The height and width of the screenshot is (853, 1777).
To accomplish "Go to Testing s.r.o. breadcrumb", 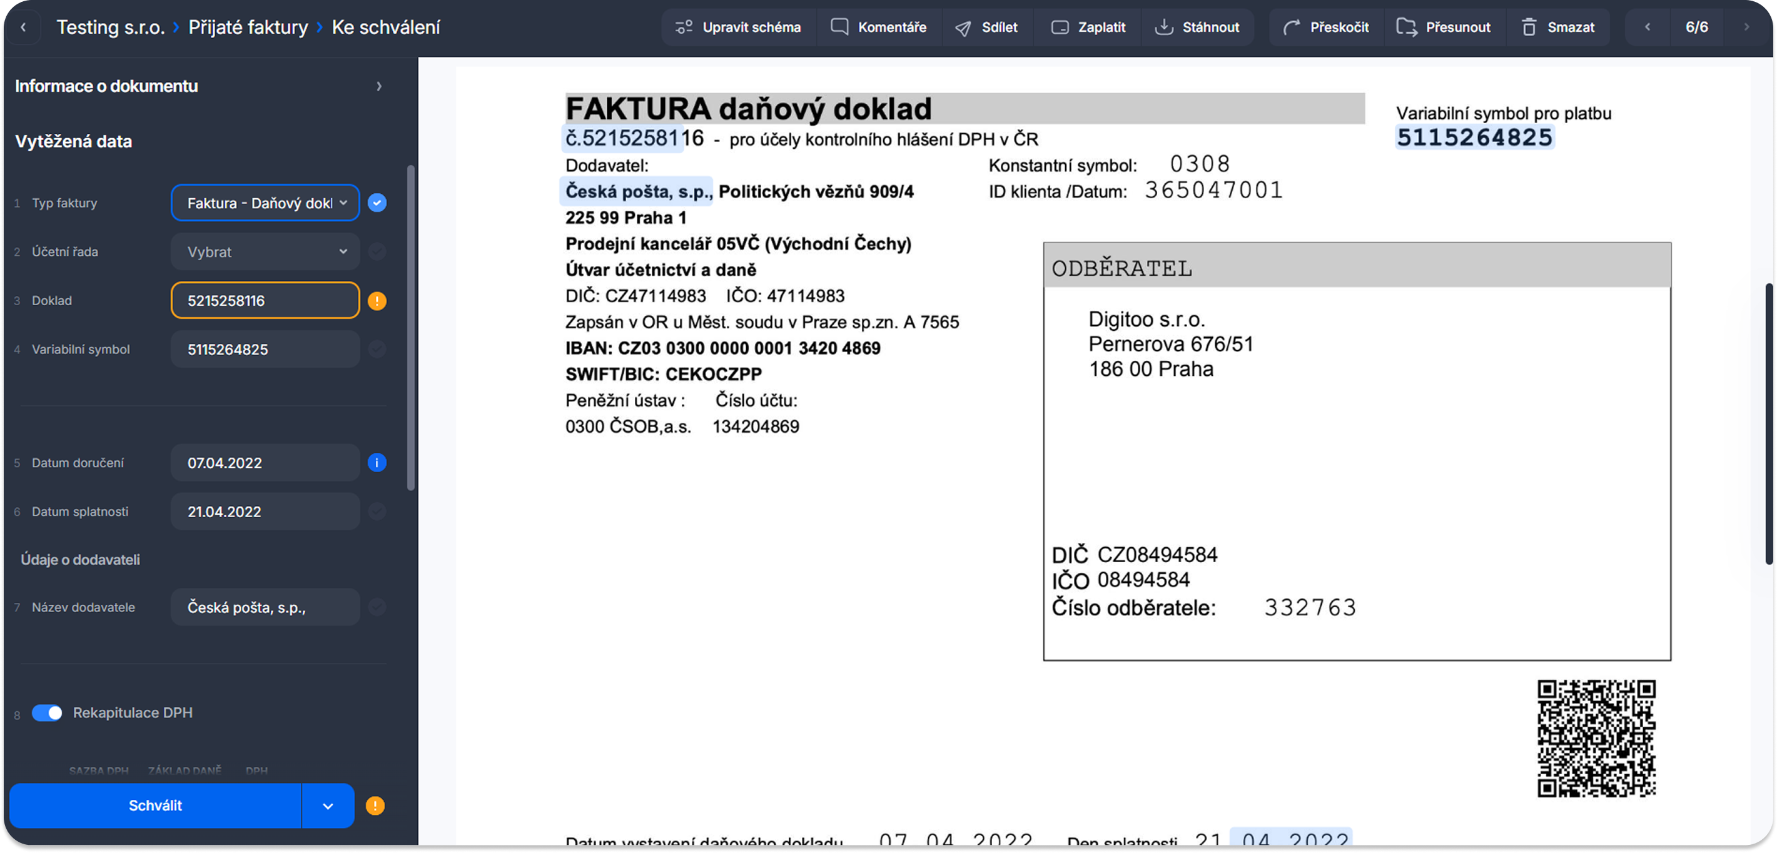I will click(x=110, y=27).
